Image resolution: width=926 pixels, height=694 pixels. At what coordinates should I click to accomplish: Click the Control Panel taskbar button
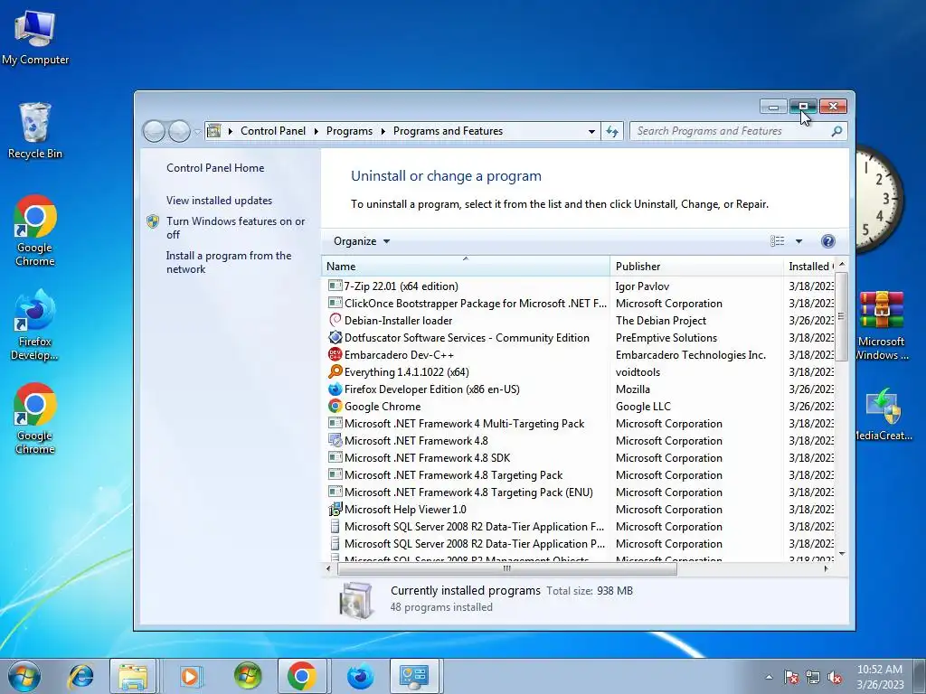tap(413, 676)
